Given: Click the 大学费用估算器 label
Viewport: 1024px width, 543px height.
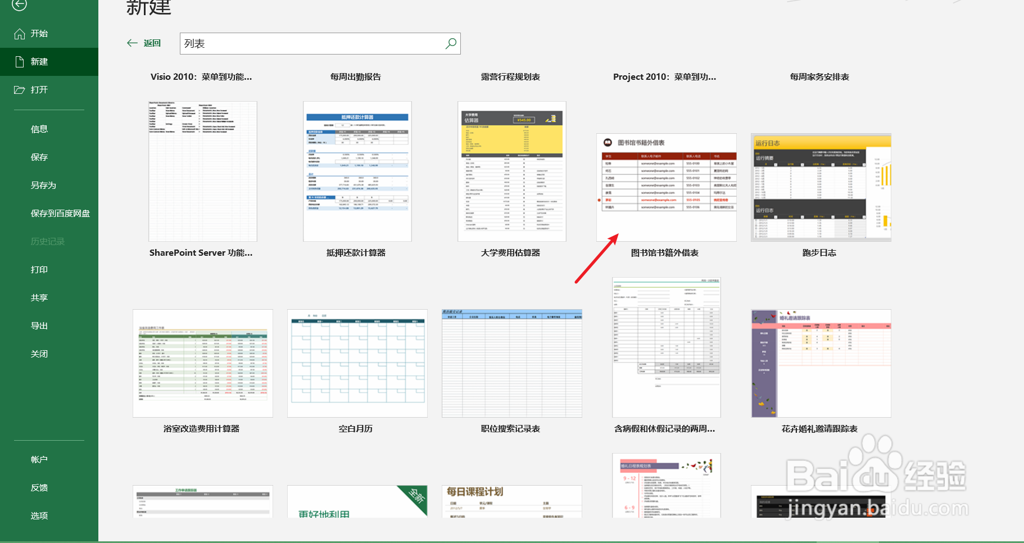Looking at the screenshot, I should 510,253.
